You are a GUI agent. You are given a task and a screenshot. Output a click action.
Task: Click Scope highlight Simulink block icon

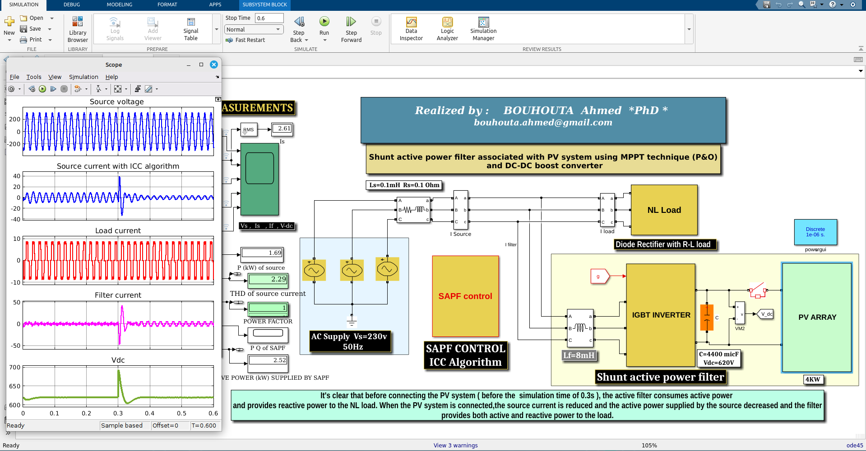[78, 89]
